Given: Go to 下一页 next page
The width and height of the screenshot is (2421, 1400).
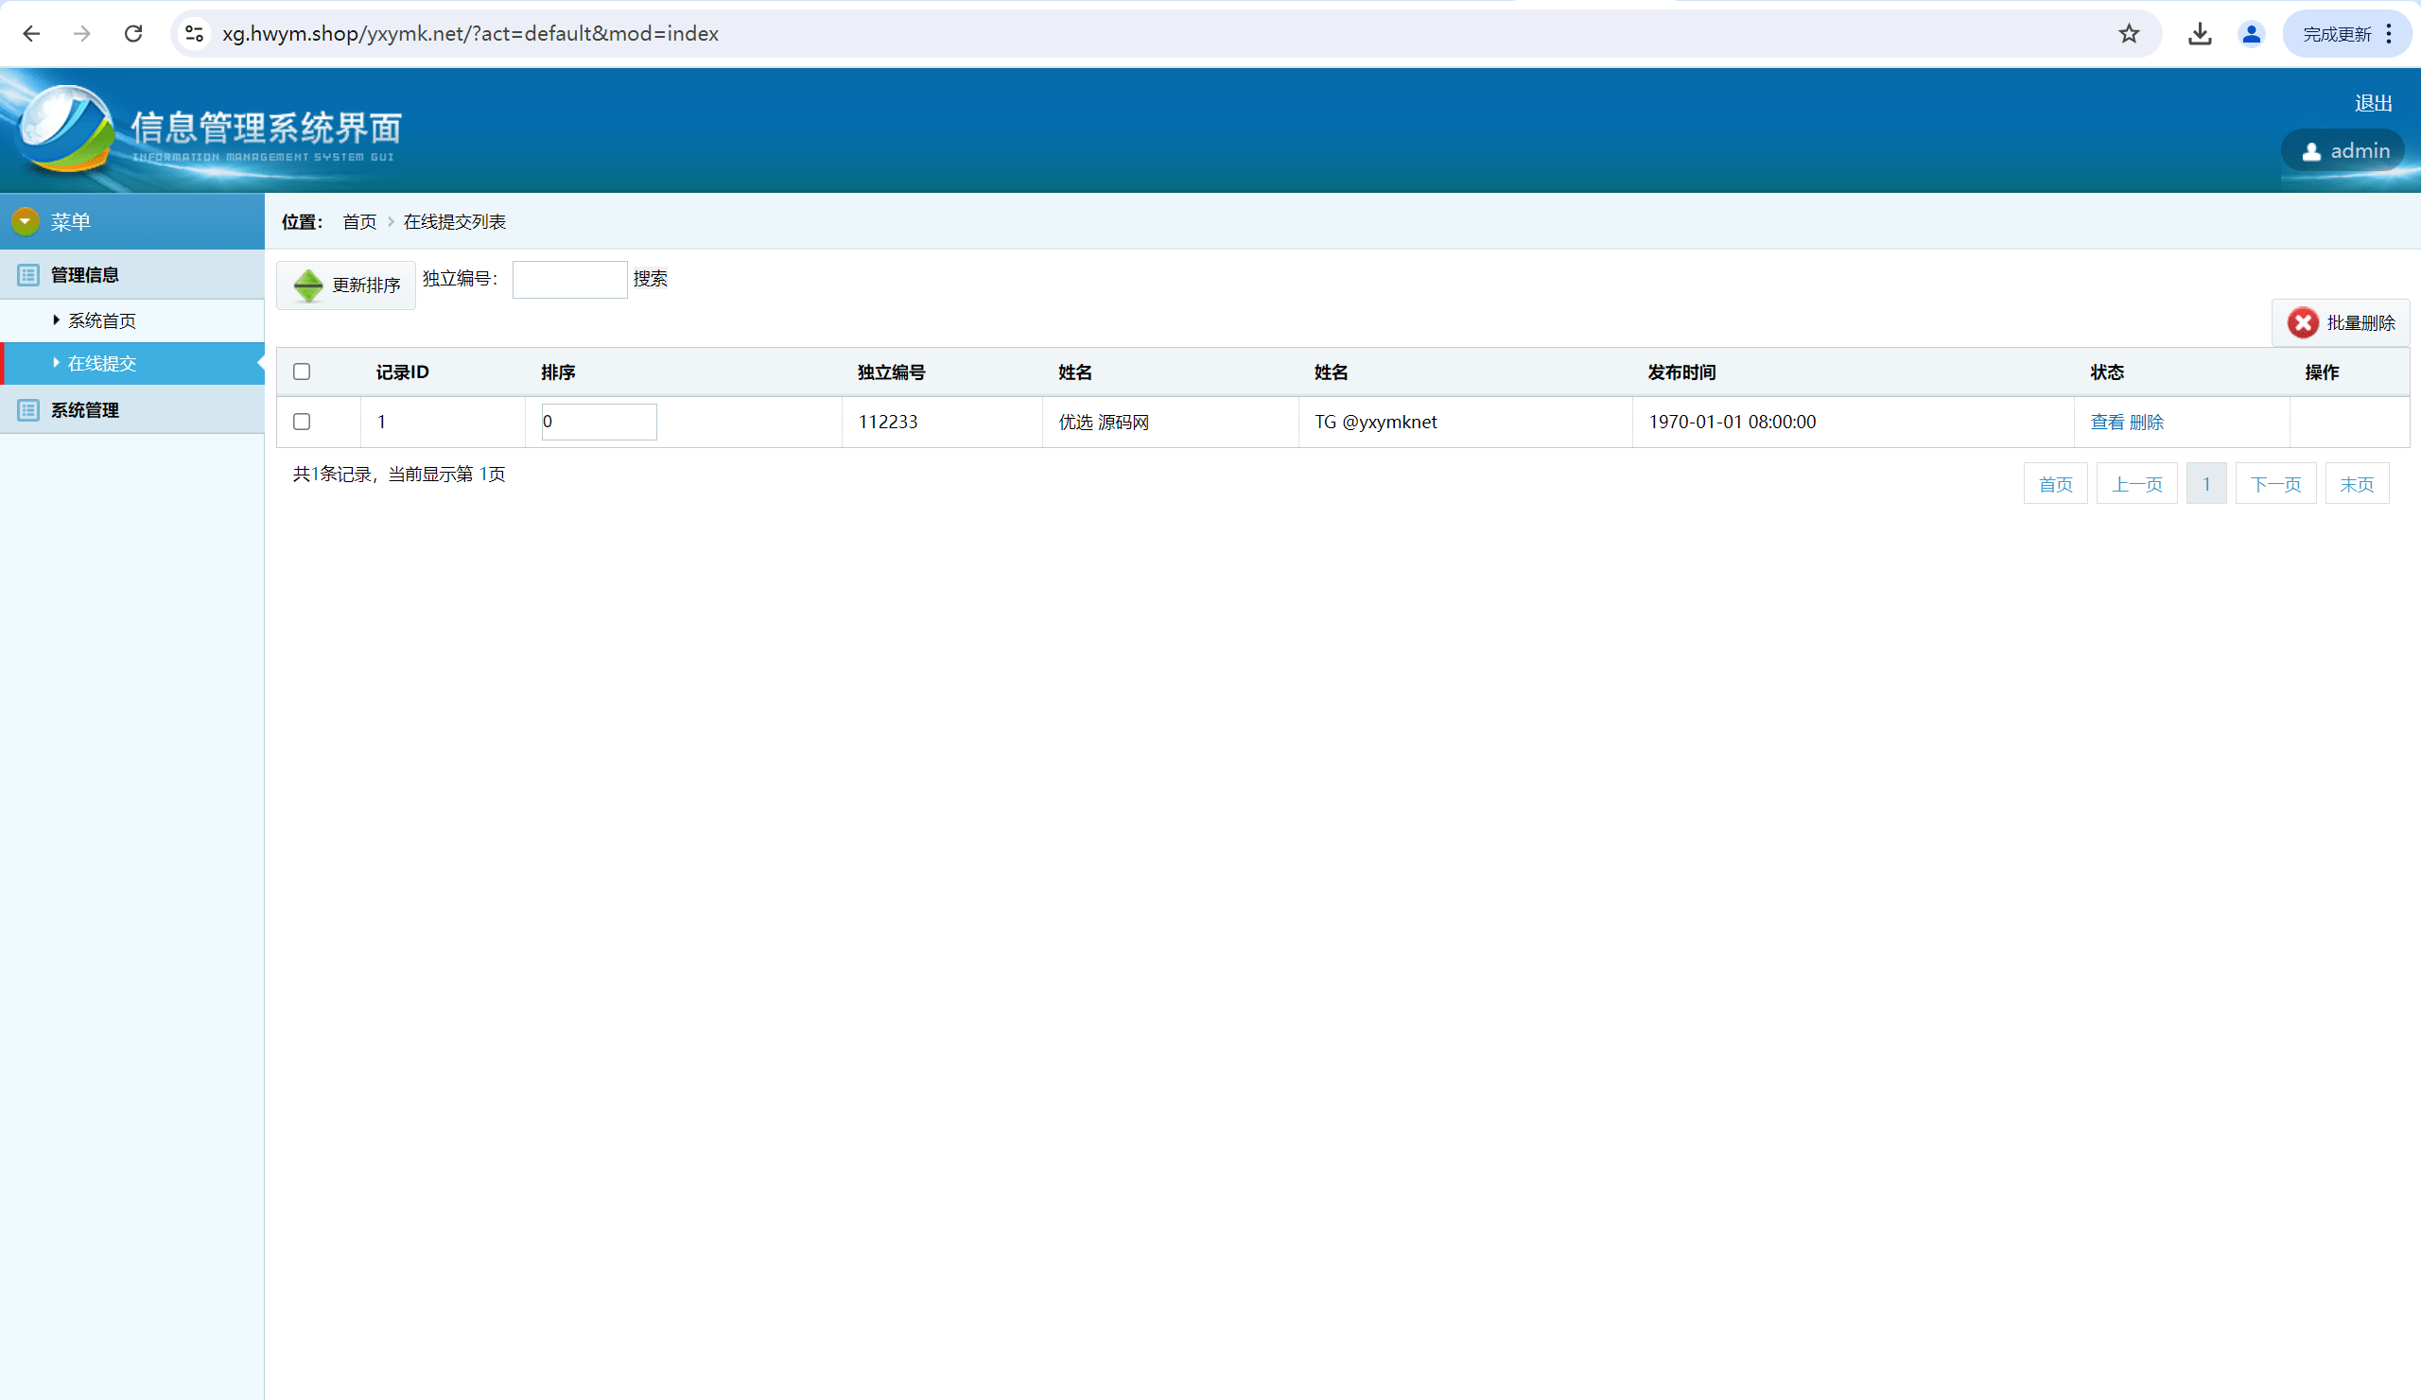Looking at the screenshot, I should 2276,484.
